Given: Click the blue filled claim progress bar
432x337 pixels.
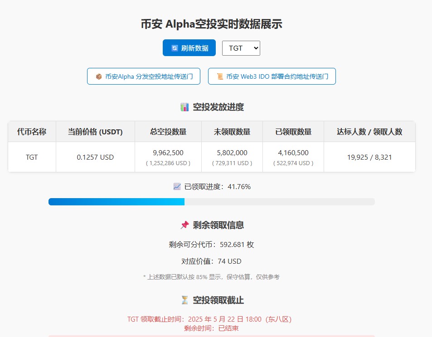Looking at the screenshot, I should [x=116, y=202].
